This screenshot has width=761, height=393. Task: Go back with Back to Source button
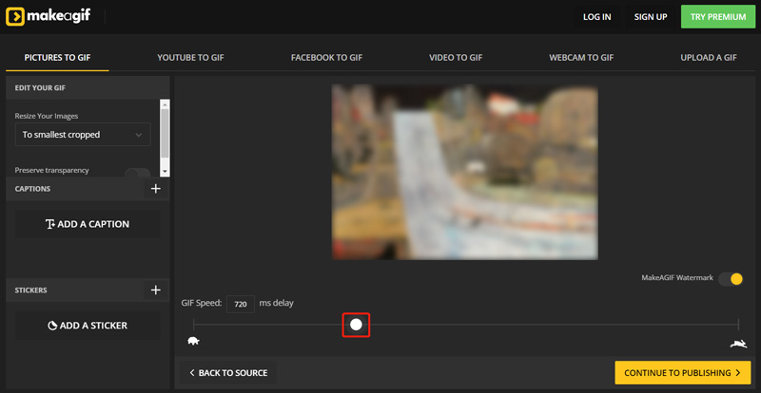coord(228,373)
